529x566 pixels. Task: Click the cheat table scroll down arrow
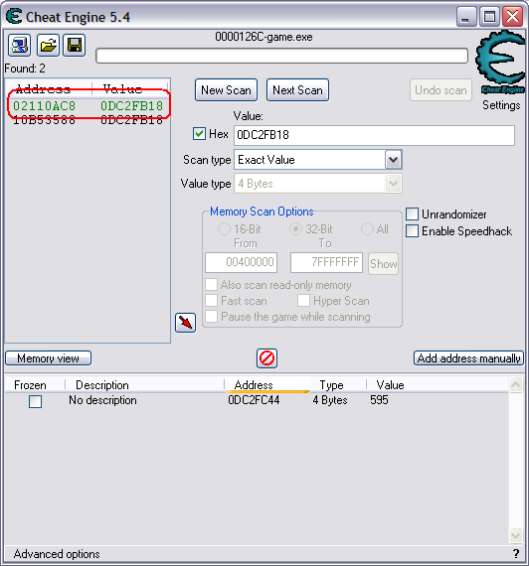[x=516, y=535]
